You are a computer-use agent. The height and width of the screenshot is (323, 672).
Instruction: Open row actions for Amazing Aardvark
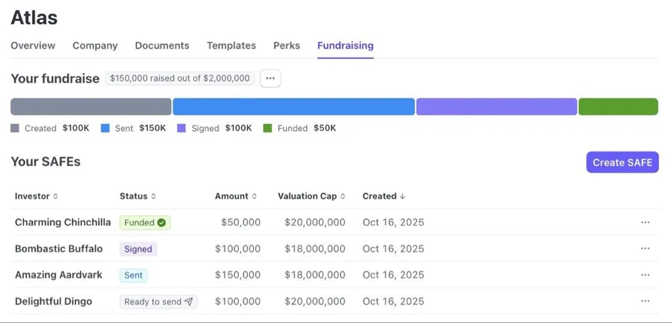point(645,275)
